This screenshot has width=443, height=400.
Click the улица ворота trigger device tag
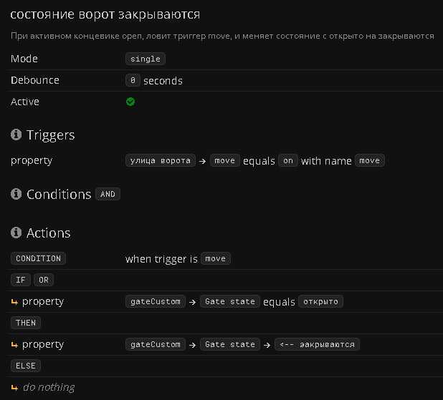coord(160,161)
